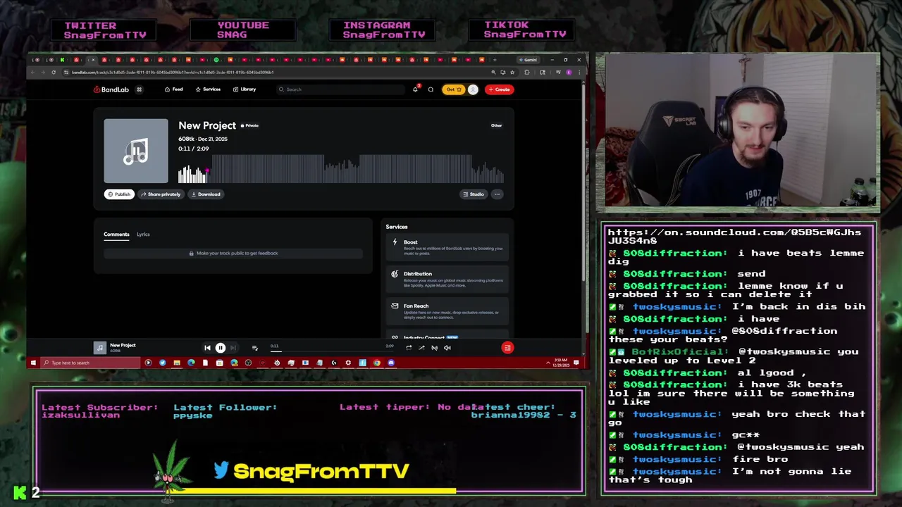The height and width of the screenshot is (507, 902).
Task: Click the red Create button
Action: click(x=499, y=89)
